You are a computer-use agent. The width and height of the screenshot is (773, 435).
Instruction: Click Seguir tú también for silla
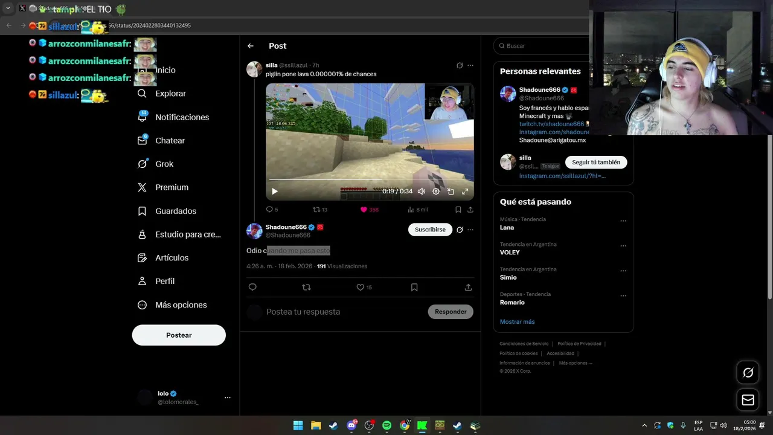click(x=596, y=163)
